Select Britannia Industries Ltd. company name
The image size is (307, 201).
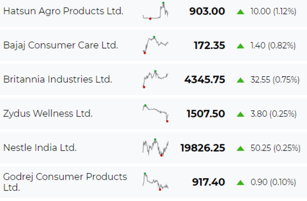click(58, 79)
